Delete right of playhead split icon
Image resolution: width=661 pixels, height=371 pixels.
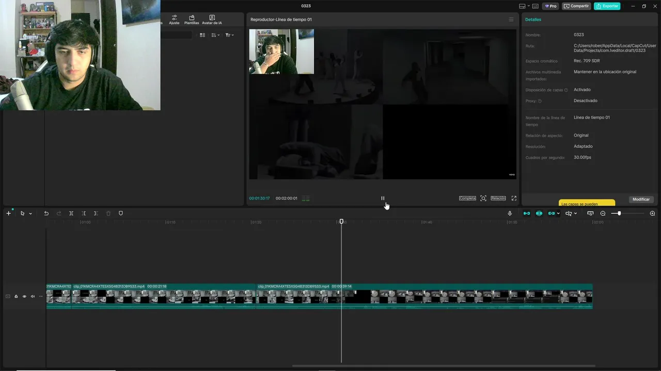pos(96,213)
